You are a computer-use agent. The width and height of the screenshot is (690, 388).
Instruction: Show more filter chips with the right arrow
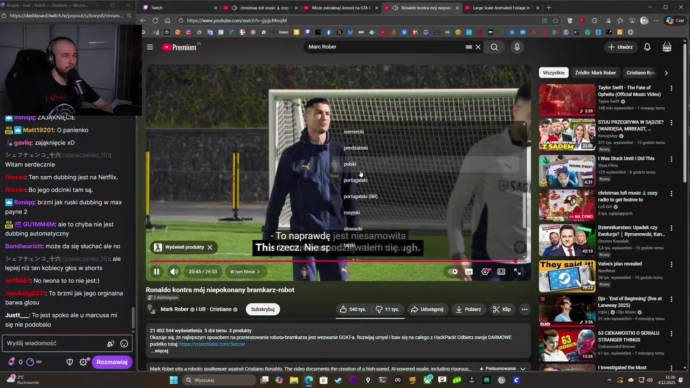click(666, 73)
